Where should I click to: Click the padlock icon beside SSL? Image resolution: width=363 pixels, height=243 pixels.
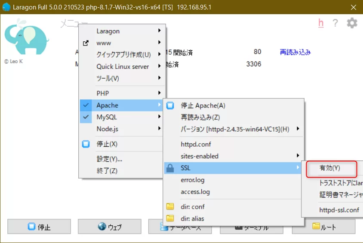(170, 168)
